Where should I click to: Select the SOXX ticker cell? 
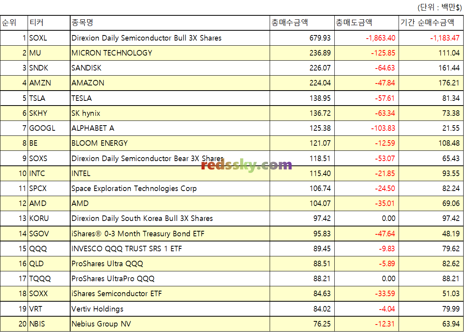click(49, 294)
